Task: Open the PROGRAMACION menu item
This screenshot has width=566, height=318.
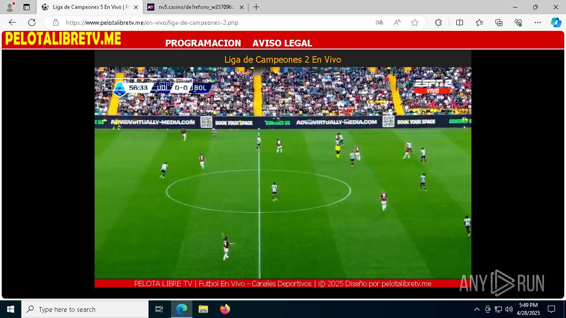Action: point(203,43)
